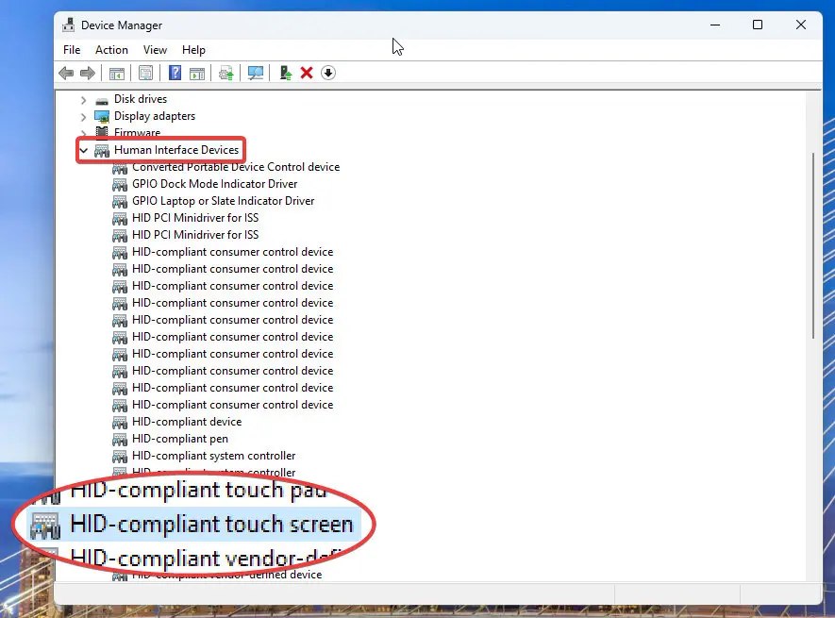835x618 pixels.
Task: Expand the Disk drives category
Action: pos(84,100)
